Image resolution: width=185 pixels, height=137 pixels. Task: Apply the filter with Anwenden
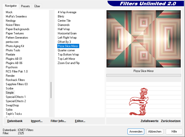[136, 132]
